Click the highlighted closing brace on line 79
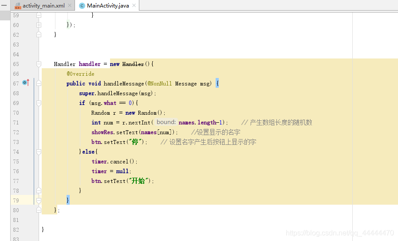 coord(68,200)
